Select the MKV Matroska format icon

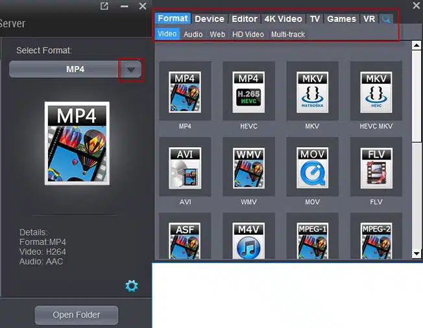point(312,93)
